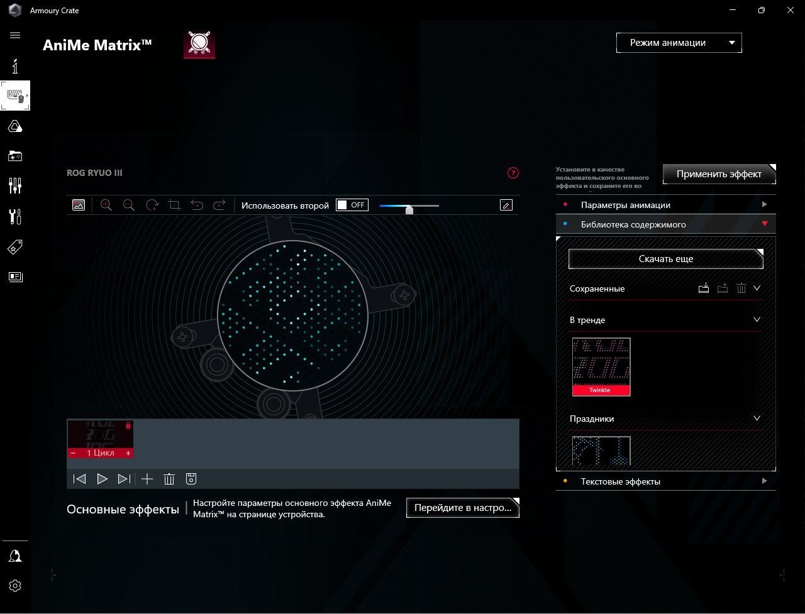The image size is (805, 614).
Task: Collapse the Библиотека содержимого section
Action: pos(666,224)
